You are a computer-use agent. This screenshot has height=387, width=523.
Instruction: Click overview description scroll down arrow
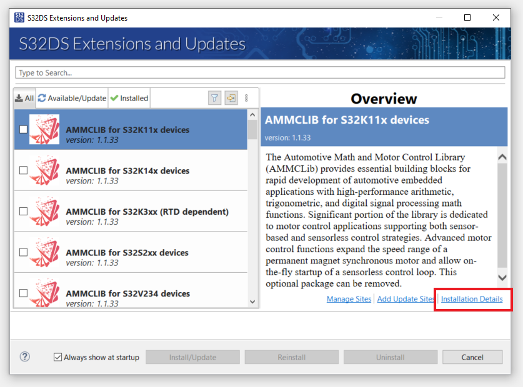502,277
